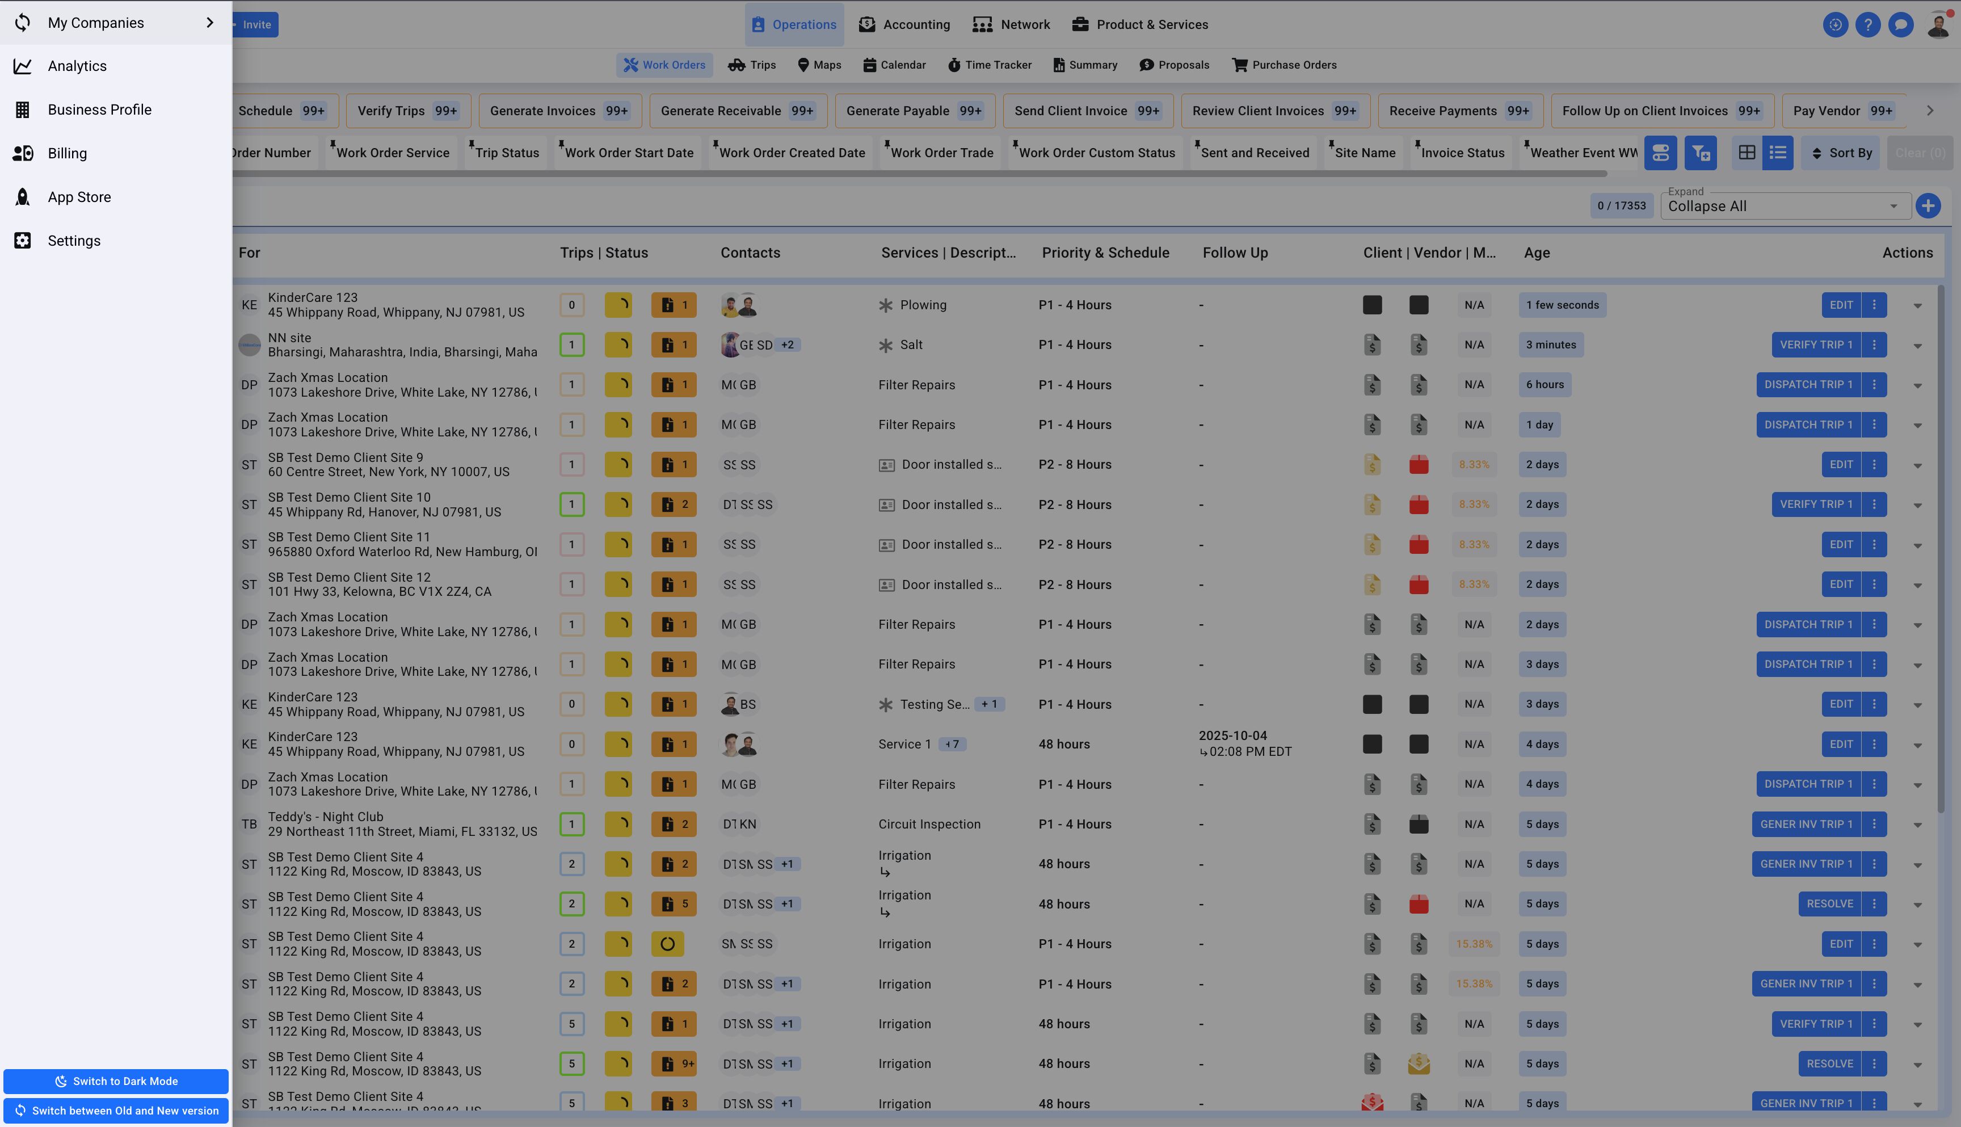The width and height of the screenshot is (1961, 1127).
Task: Switch to Dark Mode
Action: click(x=116, y=1082)
